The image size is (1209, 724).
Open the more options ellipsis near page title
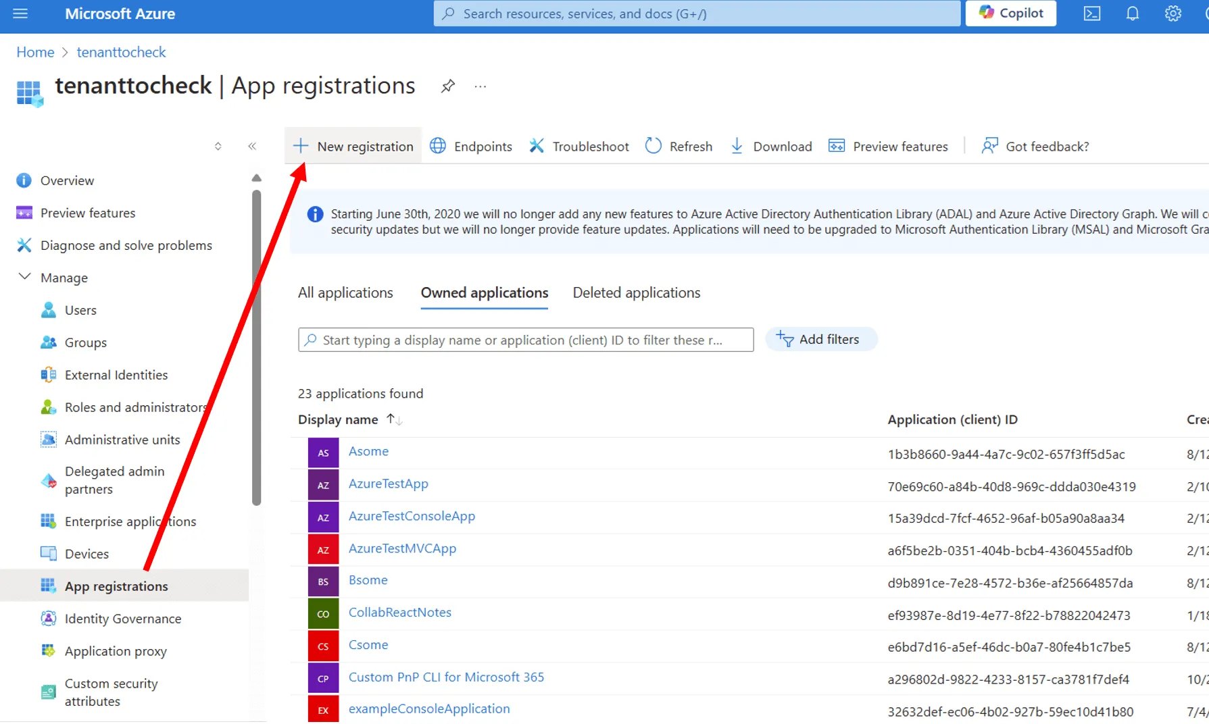480,86
